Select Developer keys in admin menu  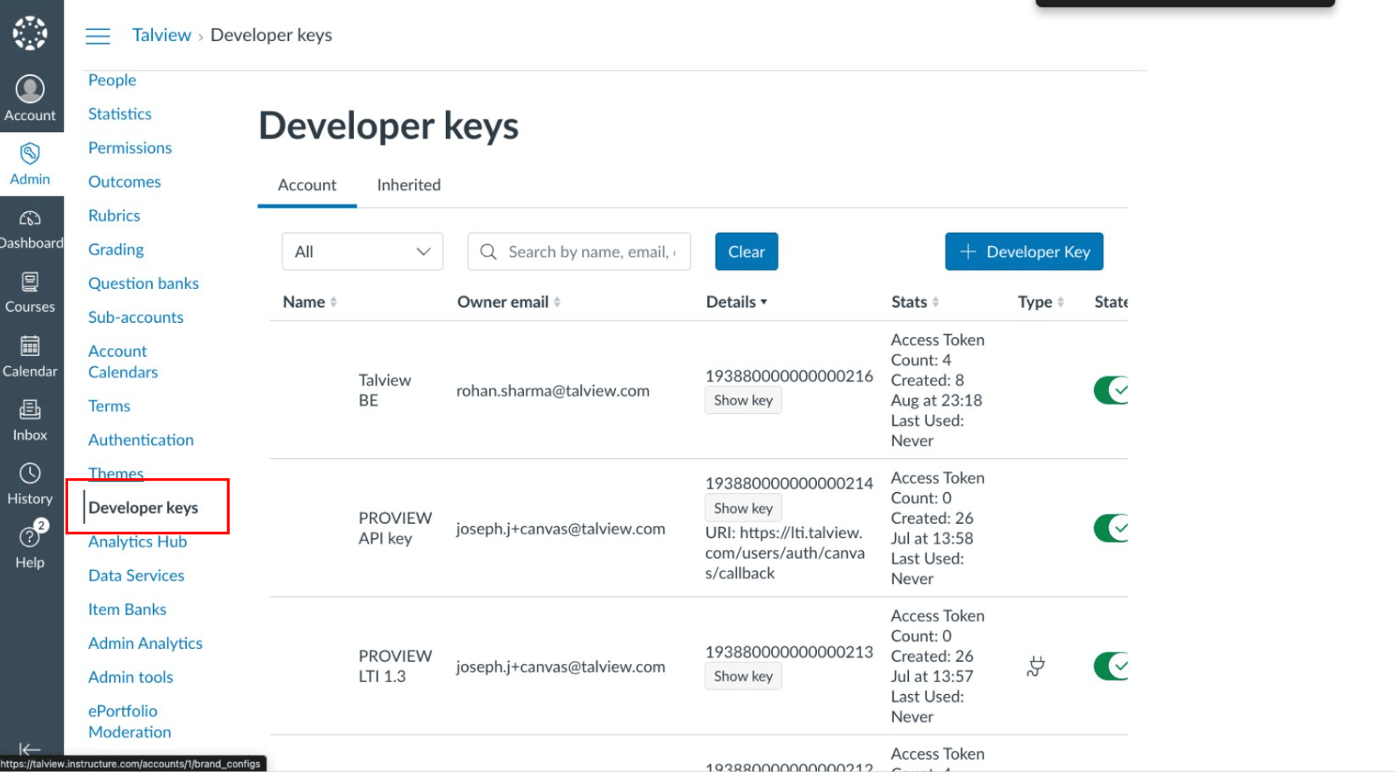point(143,508)
